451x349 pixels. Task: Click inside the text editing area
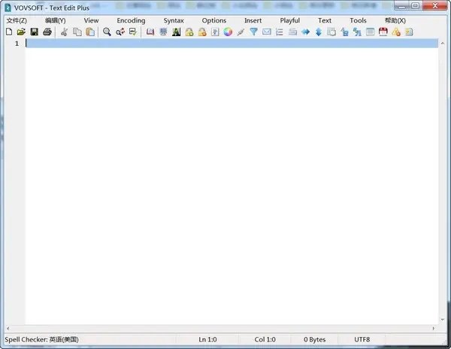225,181
